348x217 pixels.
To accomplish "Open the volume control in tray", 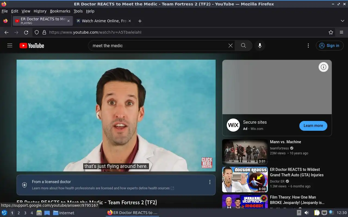I will (307, 213).
